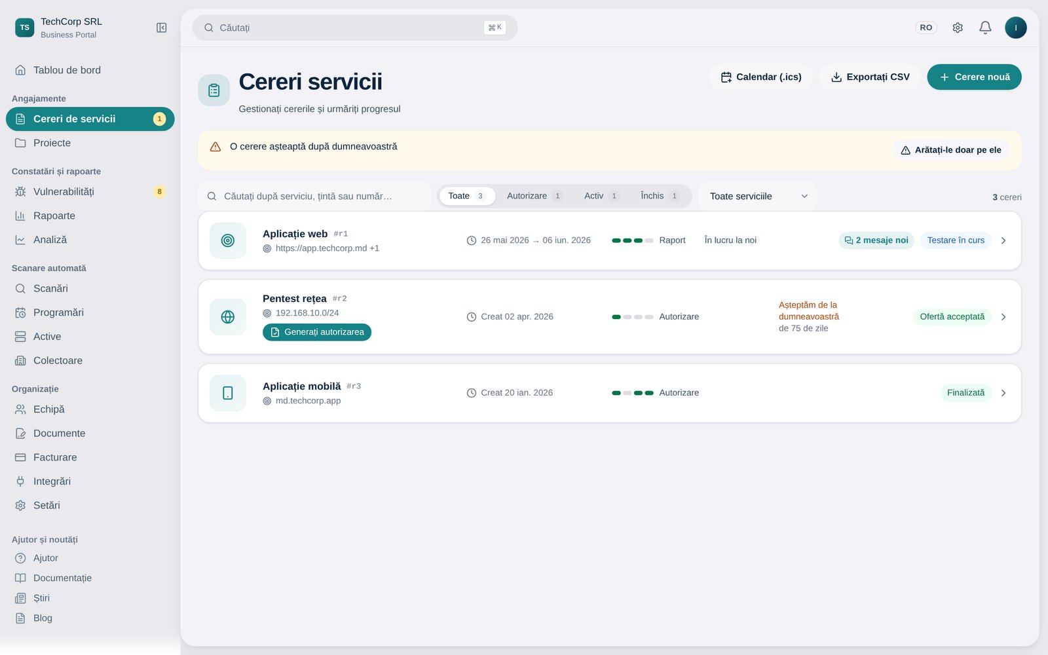The width and height of the screenshot is (1048, 655).
Task: Click the Documentație book icon
Action: click(20, 578)
